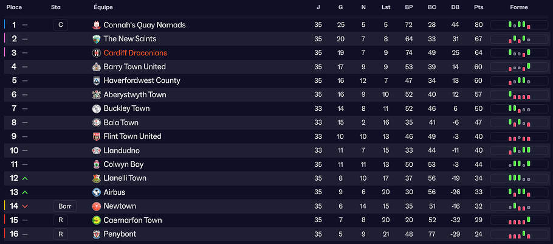
Task: Click the C status badge for Connah's Quay
Action: 60,25
